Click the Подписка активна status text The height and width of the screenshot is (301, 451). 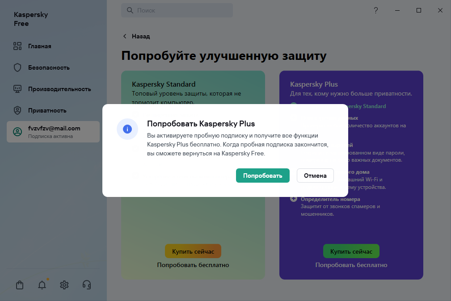click(x=51, y=136)
